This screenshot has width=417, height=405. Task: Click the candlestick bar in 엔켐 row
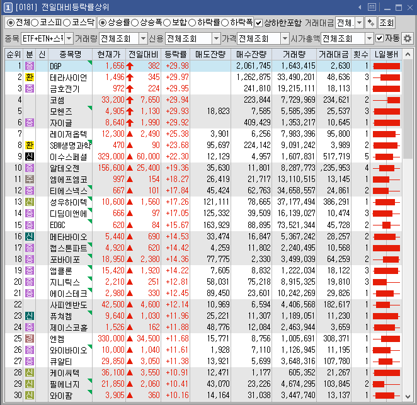click(x=386, y=338)
